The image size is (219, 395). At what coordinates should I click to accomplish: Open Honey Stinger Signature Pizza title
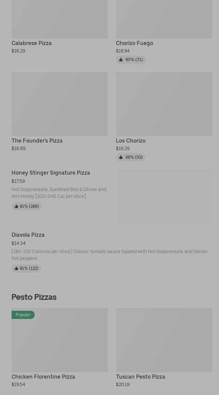[51, 173]
